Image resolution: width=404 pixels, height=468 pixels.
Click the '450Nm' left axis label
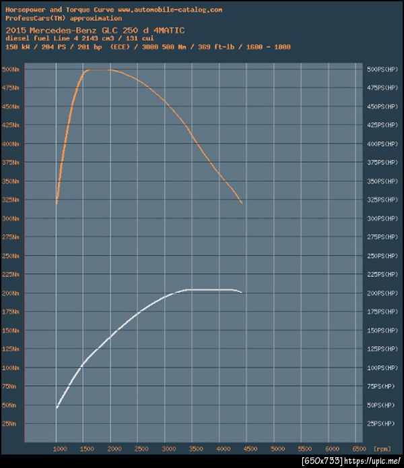point(10,107)
